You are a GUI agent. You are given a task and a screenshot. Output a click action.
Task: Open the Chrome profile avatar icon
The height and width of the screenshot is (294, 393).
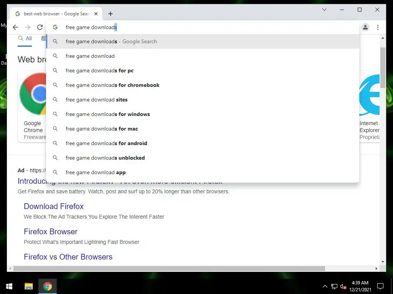click(365, 27)
